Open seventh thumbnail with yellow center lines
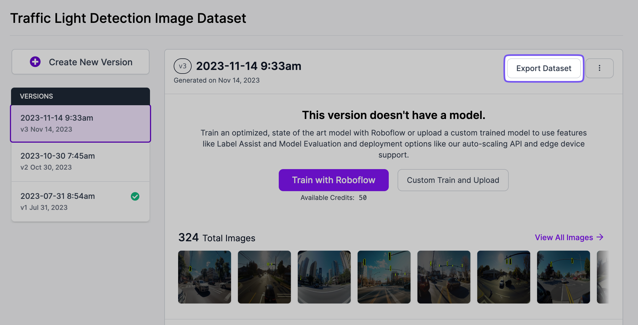The width and height of the screenshot is (638, 325). tap(564, 277)
